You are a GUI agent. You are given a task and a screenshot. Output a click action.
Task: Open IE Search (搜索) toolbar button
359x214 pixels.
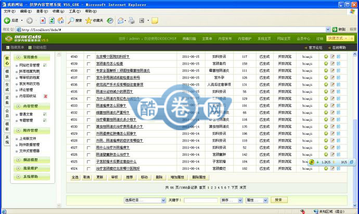(x=74, y=21)
